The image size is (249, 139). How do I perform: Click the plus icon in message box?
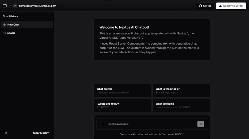point(103,124)
